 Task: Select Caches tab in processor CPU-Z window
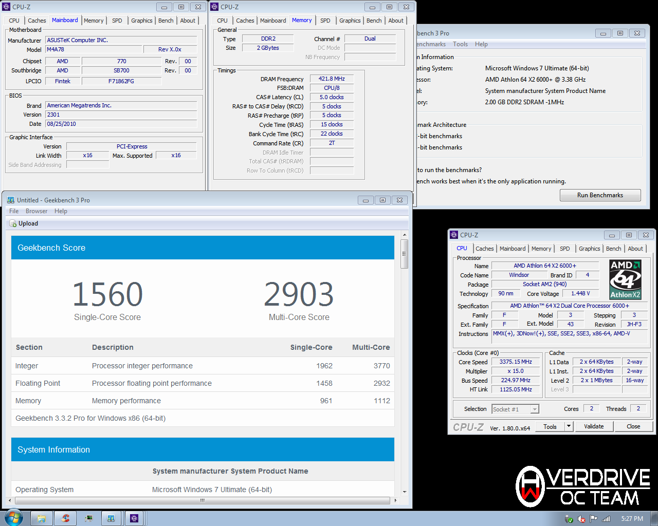484,249
